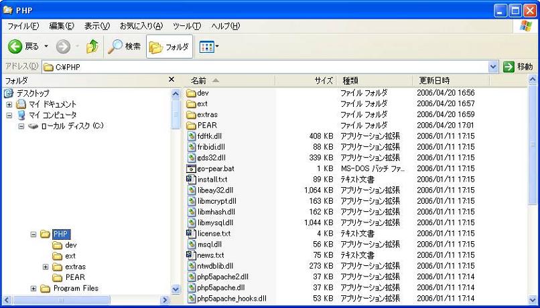Viewport: 540px width, 308px height.
Task: Close the Folders pane with its X
Action: (x=172, y=80)
